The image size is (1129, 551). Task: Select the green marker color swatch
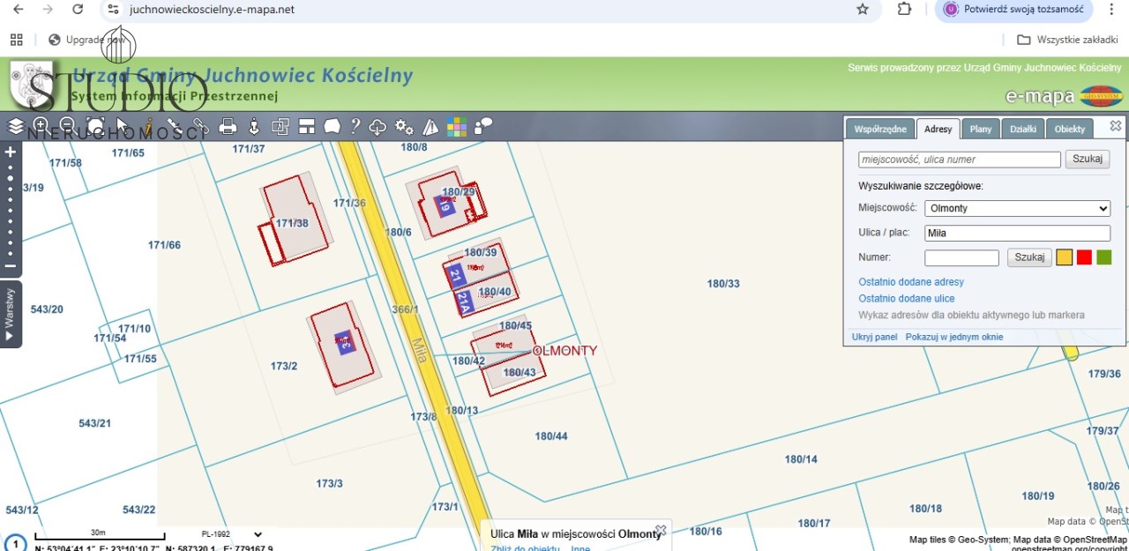click(1103, 257)
